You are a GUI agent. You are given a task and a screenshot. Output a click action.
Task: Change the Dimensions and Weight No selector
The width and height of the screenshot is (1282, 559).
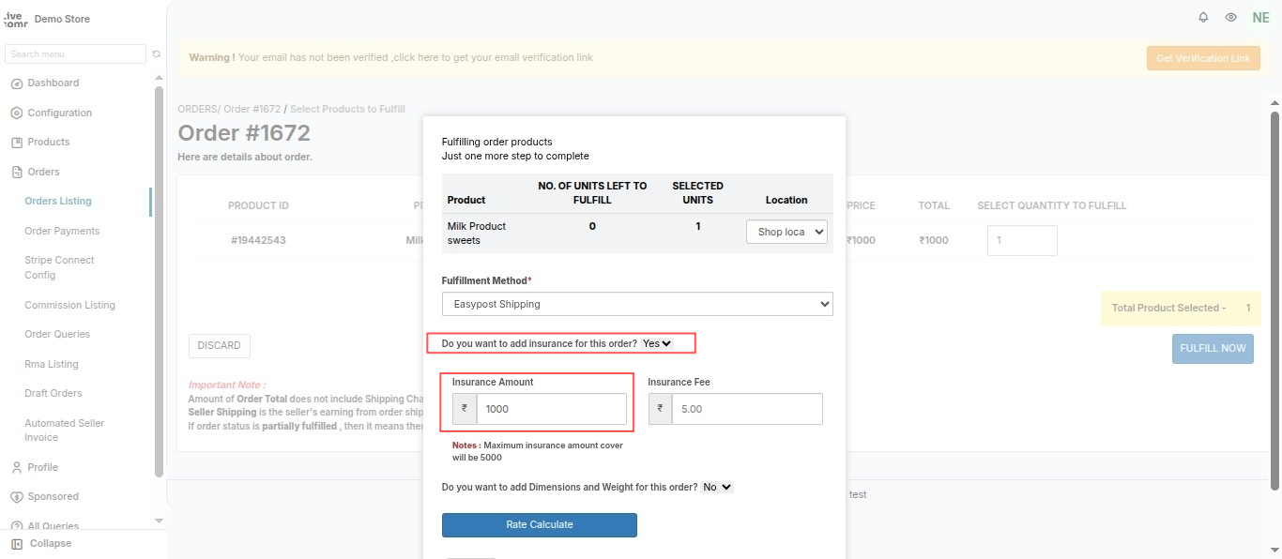point(717,488)
